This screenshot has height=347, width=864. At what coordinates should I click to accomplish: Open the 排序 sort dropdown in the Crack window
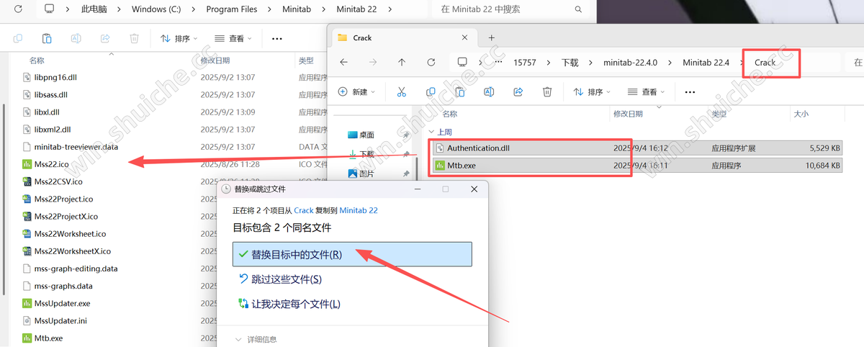coord(592,92)
